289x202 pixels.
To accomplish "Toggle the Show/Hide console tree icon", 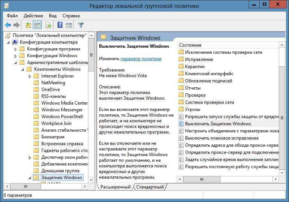I will pos(37,25).
